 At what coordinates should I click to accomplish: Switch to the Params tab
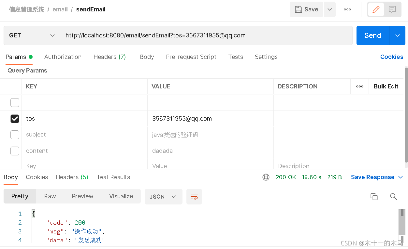pos(19,57)
